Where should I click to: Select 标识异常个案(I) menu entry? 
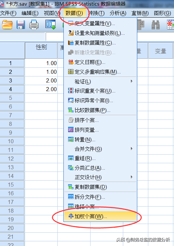pyautogui.click(x=100, y=100)
